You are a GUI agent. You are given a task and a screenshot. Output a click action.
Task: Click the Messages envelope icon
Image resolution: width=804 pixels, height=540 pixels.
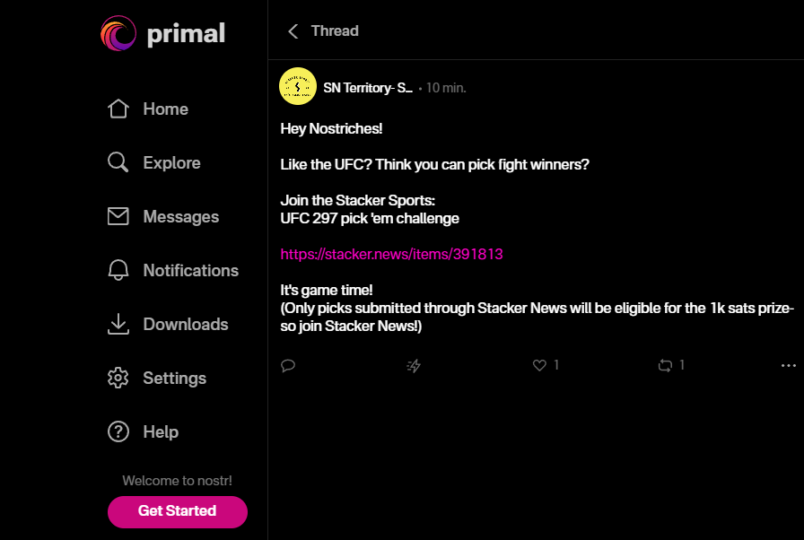click(118, 217)
